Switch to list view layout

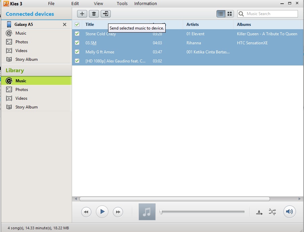pyautogui.click(x=221, y=14)
